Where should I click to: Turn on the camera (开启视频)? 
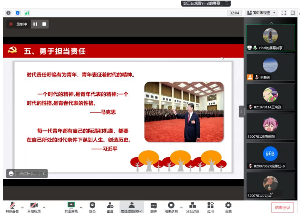[x=34, y=207]
